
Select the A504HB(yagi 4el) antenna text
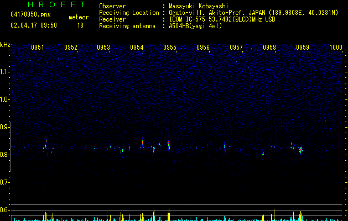195,26
